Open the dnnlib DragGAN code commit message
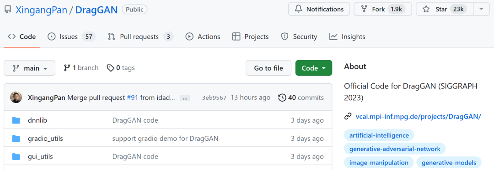Image resolution: width=494 pixels, height=170 pixels. 135,120
